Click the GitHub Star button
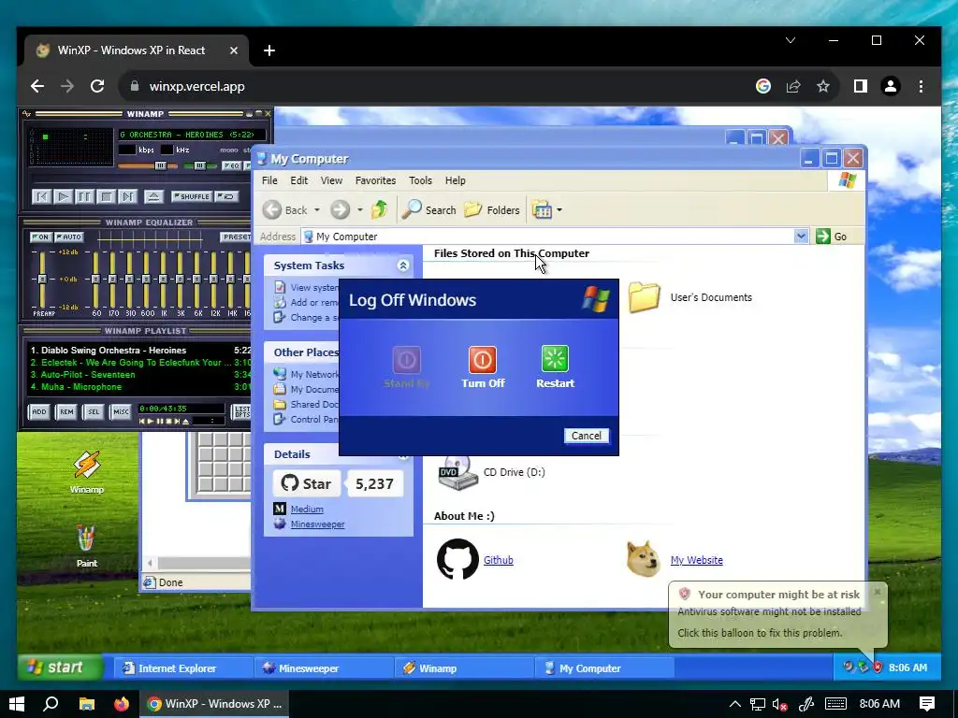Image resolution: width=958 pixels, height=718 pixels. [x=306, y=483]
